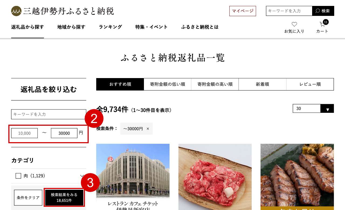Click 条件をクリア button
The image size is (345, 210).
click(28, 198)
